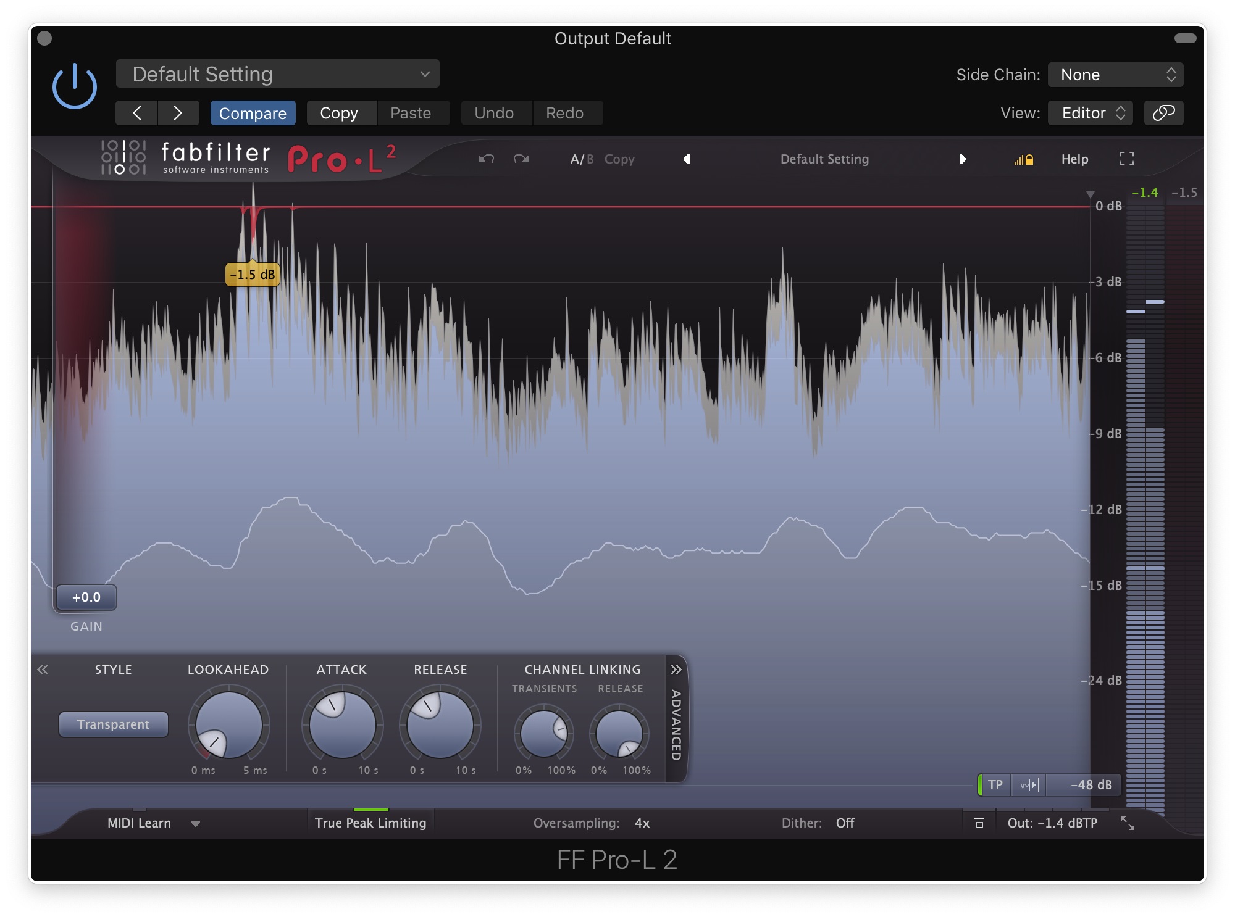Open the MIDI Learn dropdown arrow

click(196, 823)
